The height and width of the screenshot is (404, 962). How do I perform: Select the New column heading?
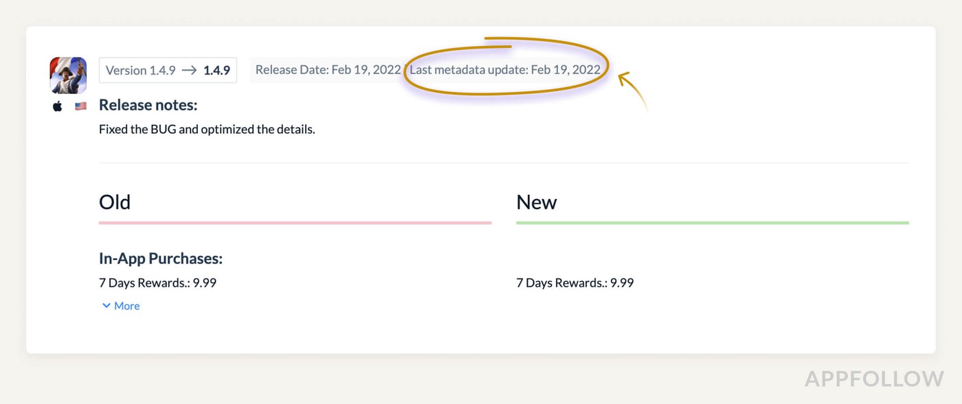click(537, 202)
